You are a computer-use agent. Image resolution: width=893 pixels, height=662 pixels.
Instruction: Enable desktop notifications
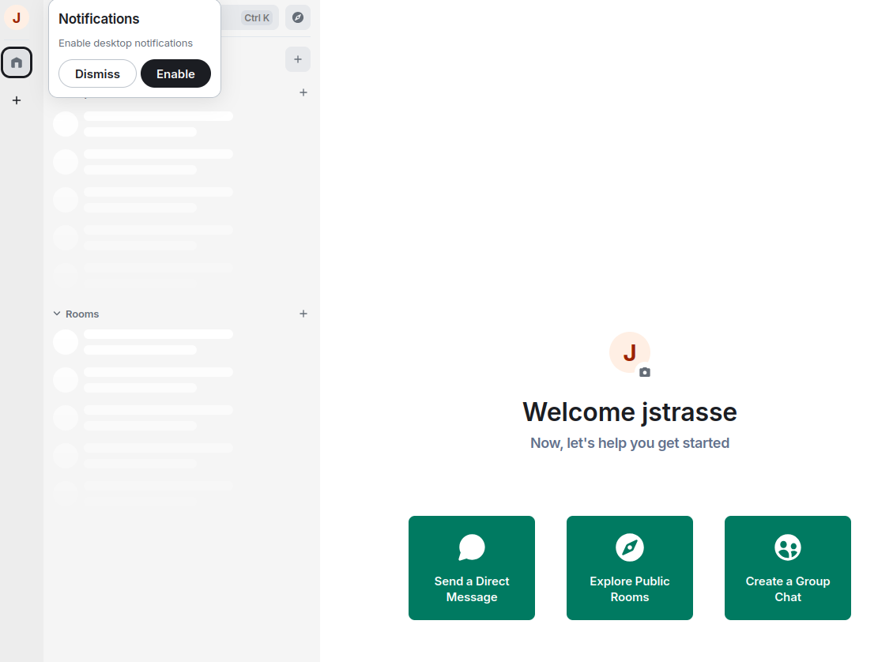coord(175,74)
